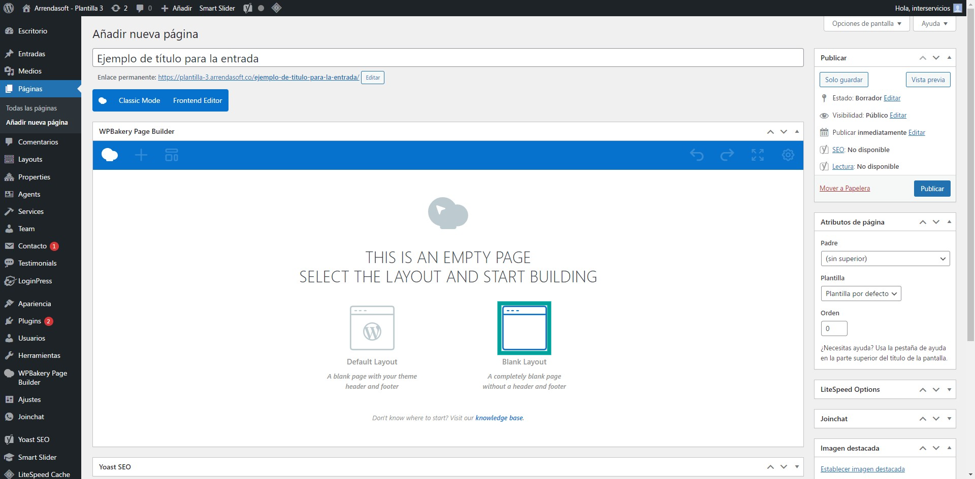Open the Frontend Editor
Viewport: 975px width, 479px height.
pos(198,100)
